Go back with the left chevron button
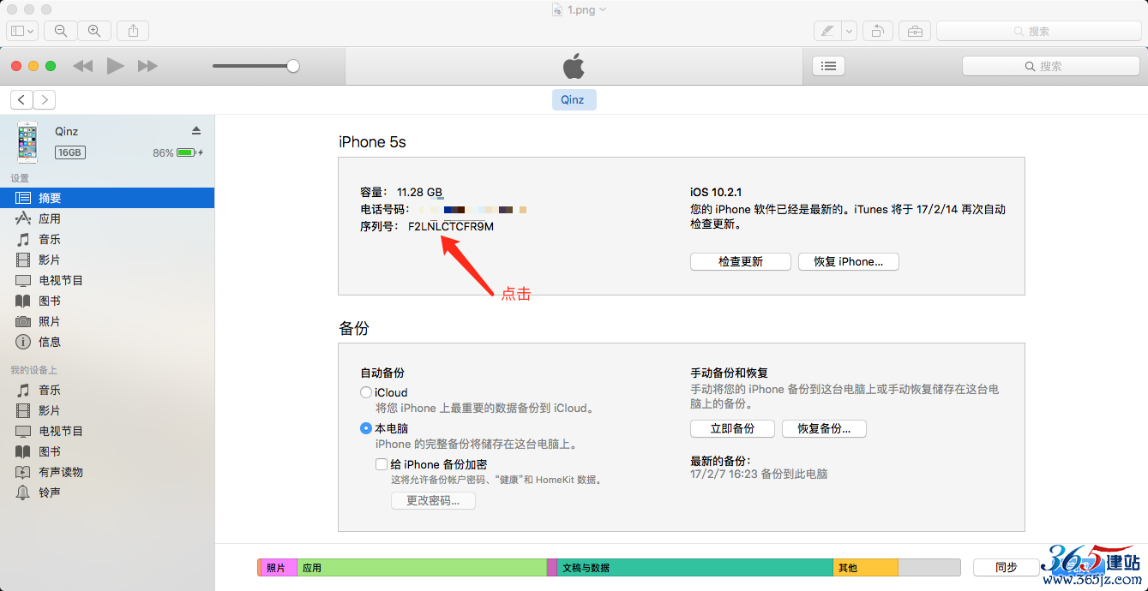This screenshot has width=1148, height=591. (22, 99)
